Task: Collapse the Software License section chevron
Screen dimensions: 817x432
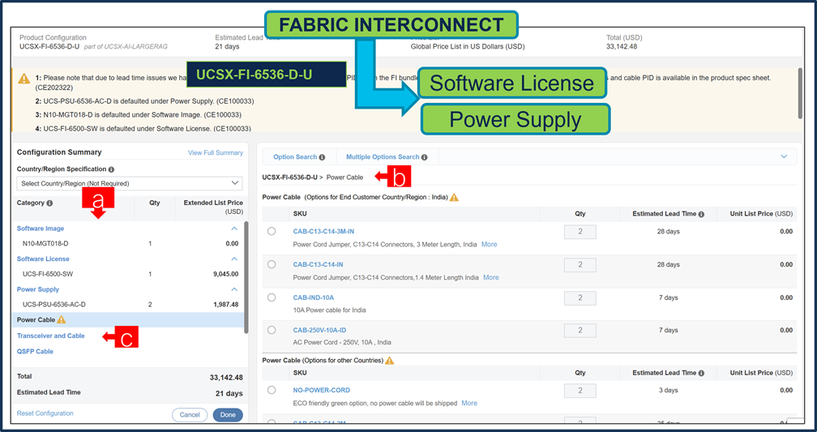Action: 234,259
